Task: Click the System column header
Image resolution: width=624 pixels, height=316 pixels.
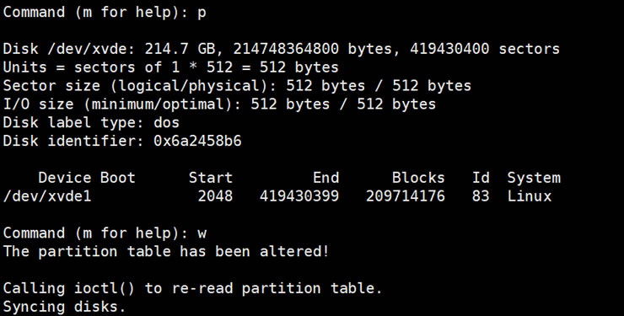Action: click(x=534, y=178)
